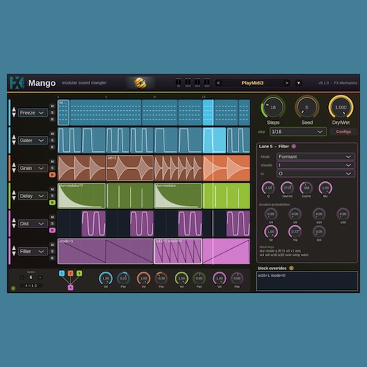Screen dimensions: 367x367
Task: Move Freeze lane up with arrow
Action: pyautogui.click(x=14, y=109)
